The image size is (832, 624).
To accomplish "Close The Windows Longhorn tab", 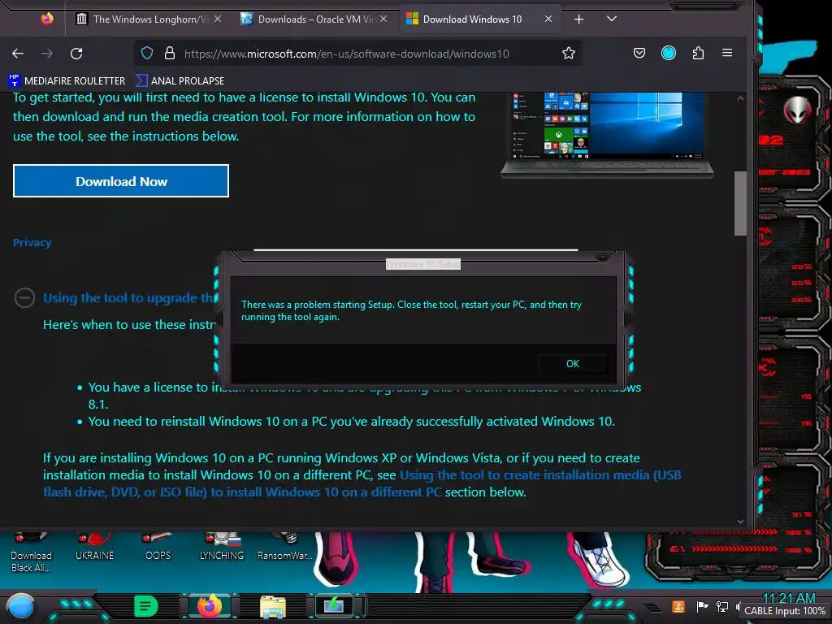I will click(218, 19).
